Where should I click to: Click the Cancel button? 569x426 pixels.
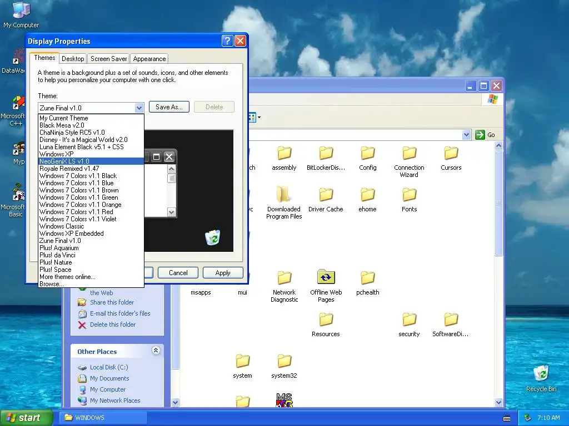[x=178, y=273]
